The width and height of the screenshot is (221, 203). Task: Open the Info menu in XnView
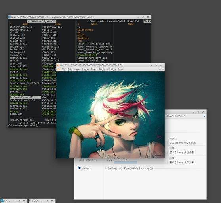(x=120, y=69)
